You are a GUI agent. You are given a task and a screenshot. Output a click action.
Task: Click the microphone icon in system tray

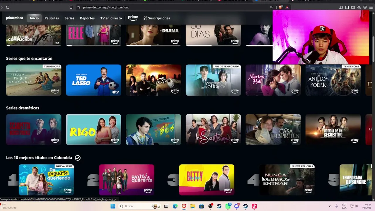337,206
